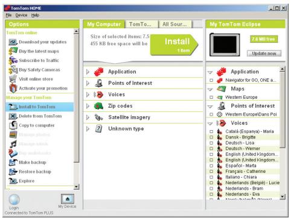
Task: Check the Català (Espanya) - Maria checkbox
Action: (211, 131)
